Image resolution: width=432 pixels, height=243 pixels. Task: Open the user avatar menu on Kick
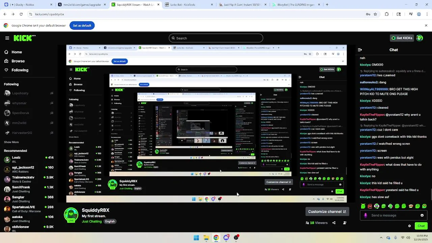point(420,38)
